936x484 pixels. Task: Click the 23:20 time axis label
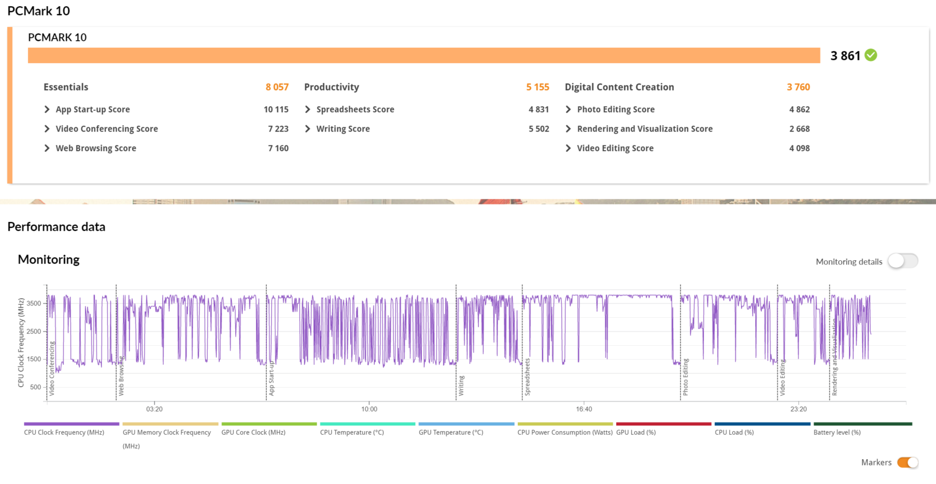click(x=799, y=409)
